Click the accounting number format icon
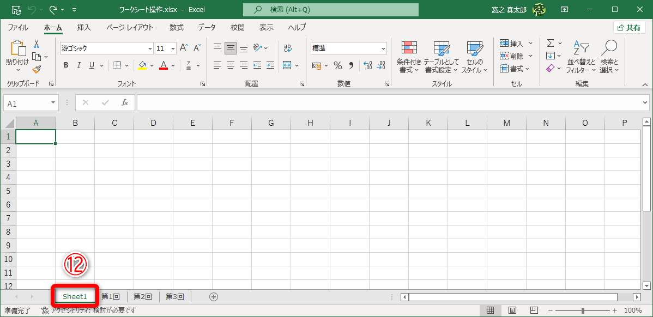Viewport: 653px width, 317px height. [x=317, y=65]
